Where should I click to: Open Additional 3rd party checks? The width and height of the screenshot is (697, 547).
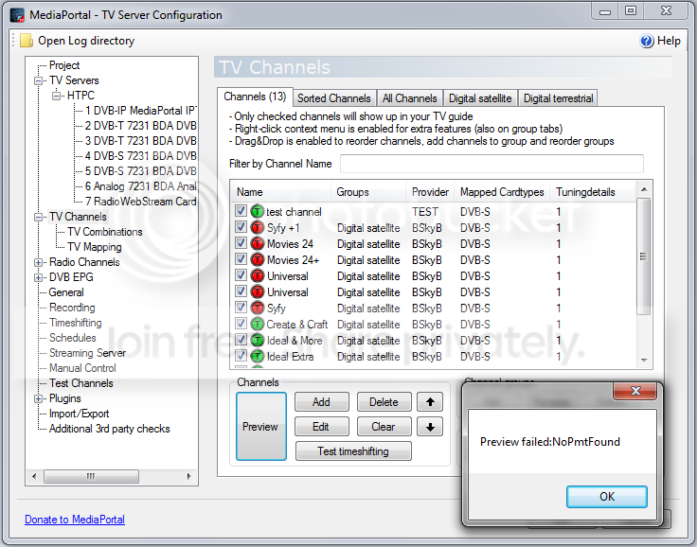tap(109, 429)
